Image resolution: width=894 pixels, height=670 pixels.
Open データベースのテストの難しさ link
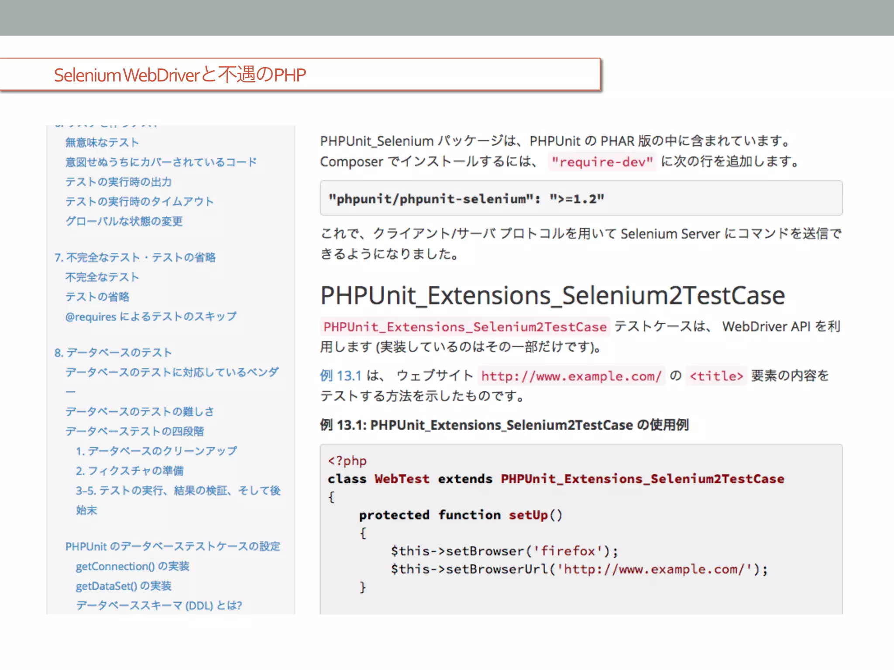pos(140,411)
